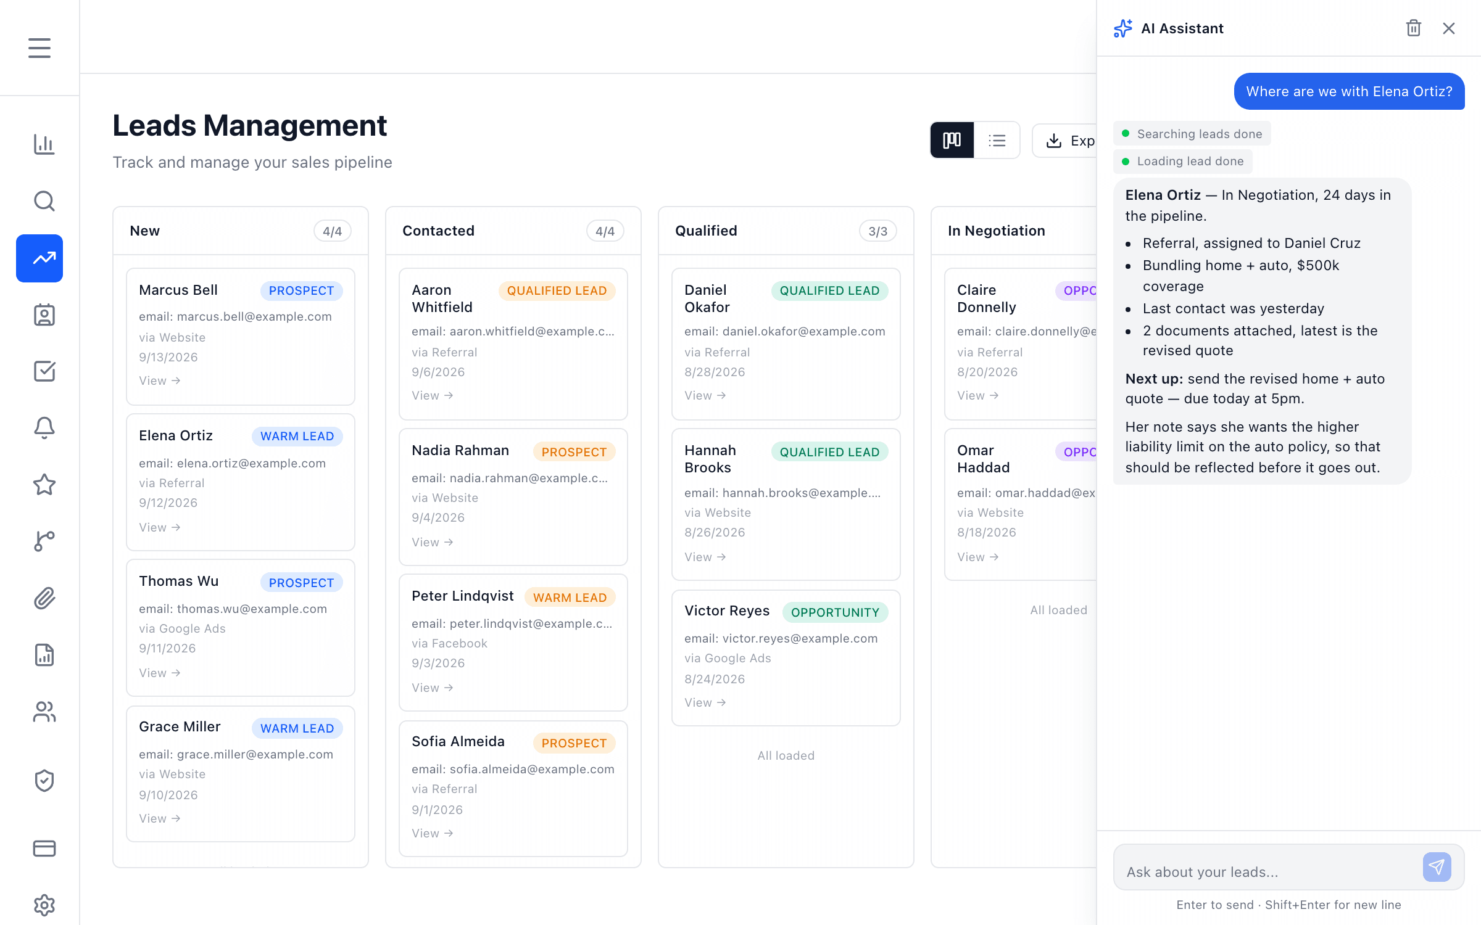Image resolution: width=1481 pixels, height=925 pixels.
Task: Open the settings gear sidebar icon
Action: [x=44, y=905]
